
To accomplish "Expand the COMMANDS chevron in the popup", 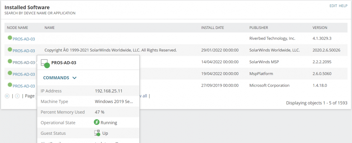I will pyautogui.click(x=75, y=78).
